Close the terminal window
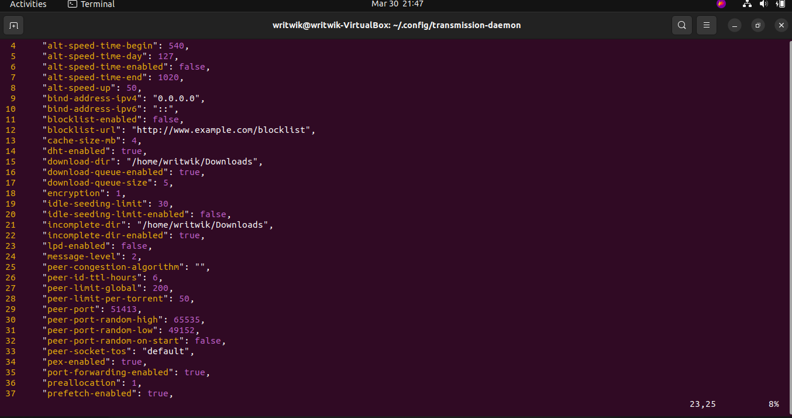Viewport: 792px width, 418px height. 781,25
